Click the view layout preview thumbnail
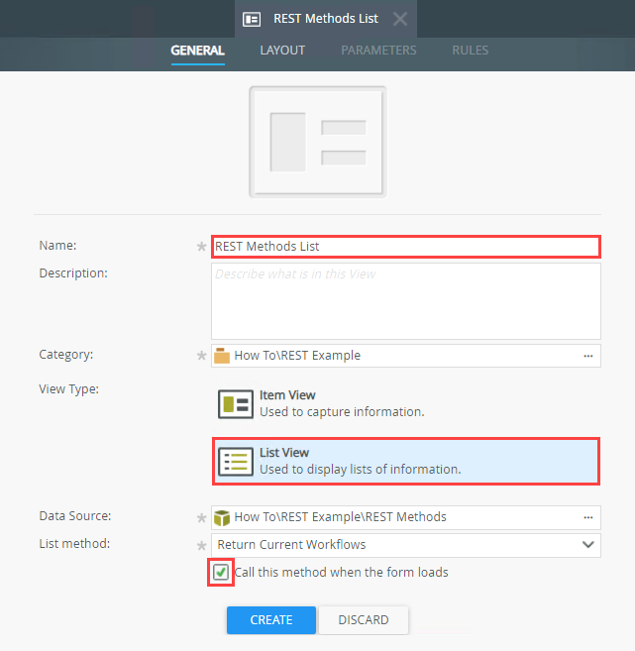The height and width of the screenshot is (651, 635). 318,142
